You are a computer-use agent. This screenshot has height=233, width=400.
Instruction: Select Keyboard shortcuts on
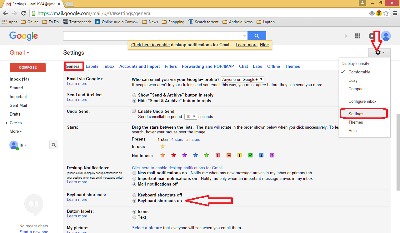[x=134, y=201]
